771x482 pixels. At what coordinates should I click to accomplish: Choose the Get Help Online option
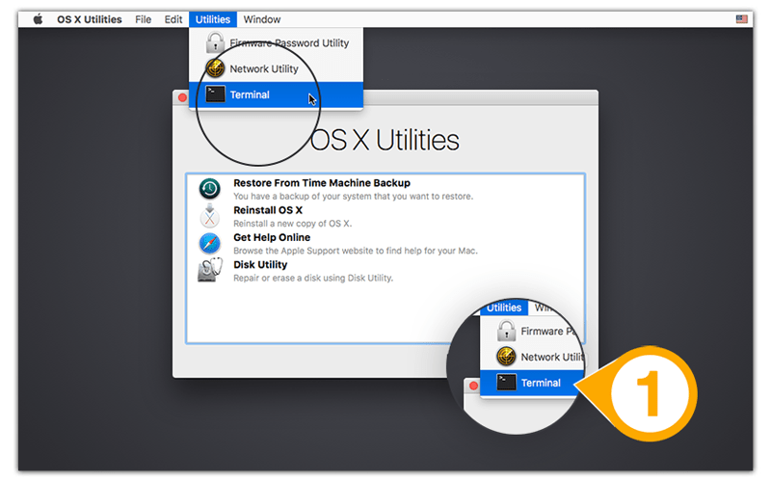385,244
